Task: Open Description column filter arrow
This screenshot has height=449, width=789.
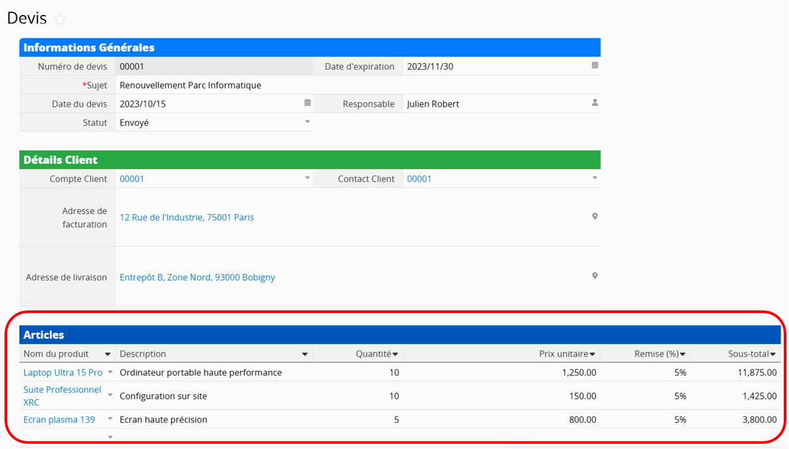Action: 305,354
